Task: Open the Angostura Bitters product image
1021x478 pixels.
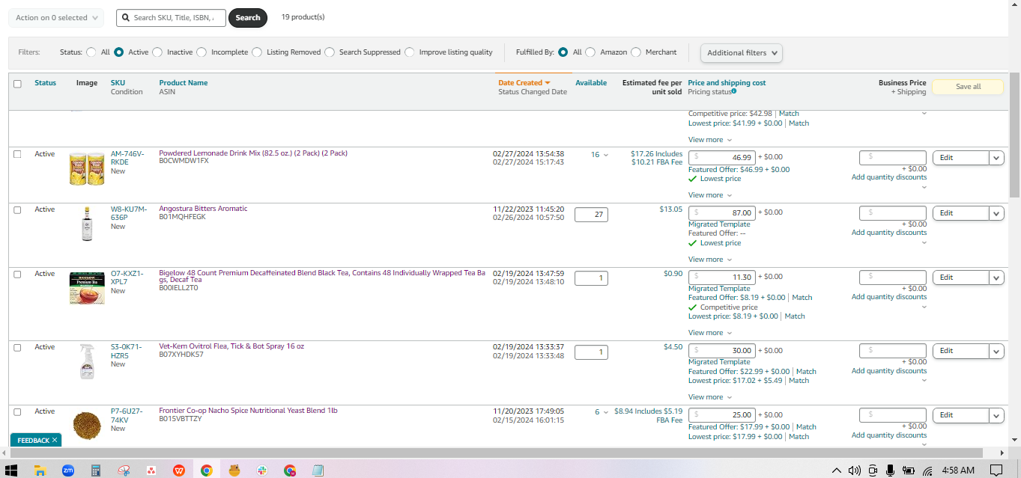Action: [x=87, y=224]
